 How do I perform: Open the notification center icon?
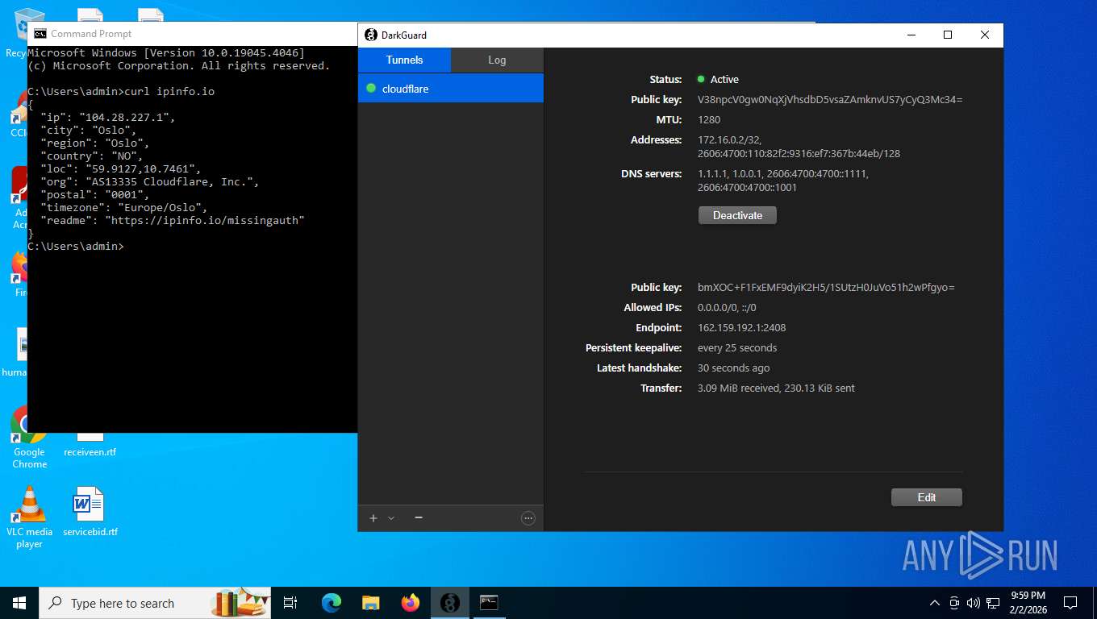[x=1070, y=603]
